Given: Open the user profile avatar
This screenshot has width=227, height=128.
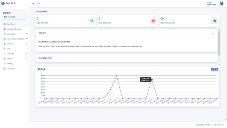Looking at the screenshot, I should point(221,4).
